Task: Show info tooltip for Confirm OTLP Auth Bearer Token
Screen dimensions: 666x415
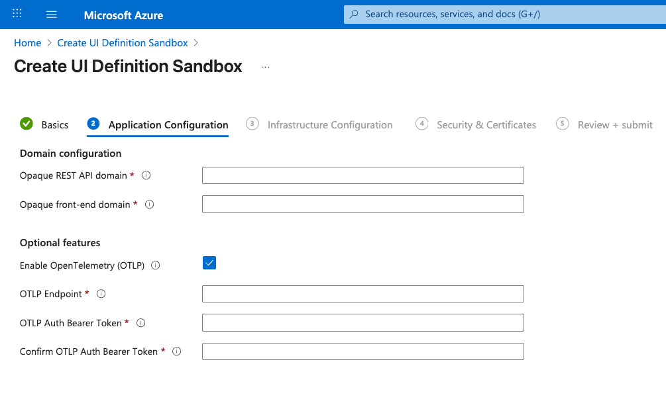Action: point(177,351)
